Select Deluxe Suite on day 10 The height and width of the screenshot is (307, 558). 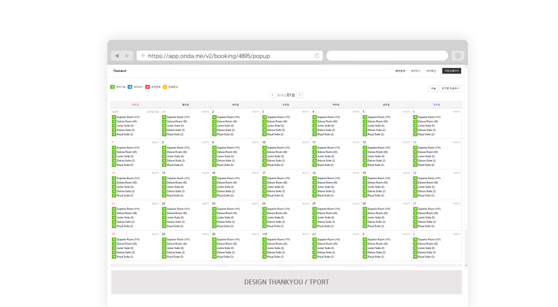(x=276, y=160)
